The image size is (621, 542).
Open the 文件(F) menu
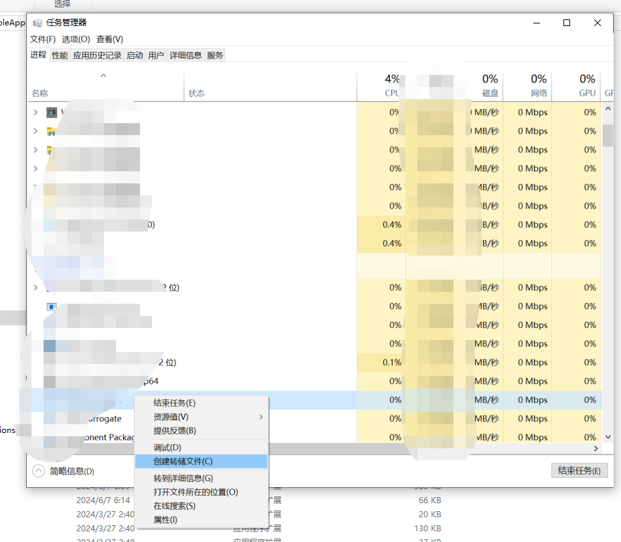pyautogui.click(x=43, y=39)
